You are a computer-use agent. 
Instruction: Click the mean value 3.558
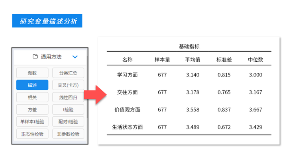click(x=193, y=109)
